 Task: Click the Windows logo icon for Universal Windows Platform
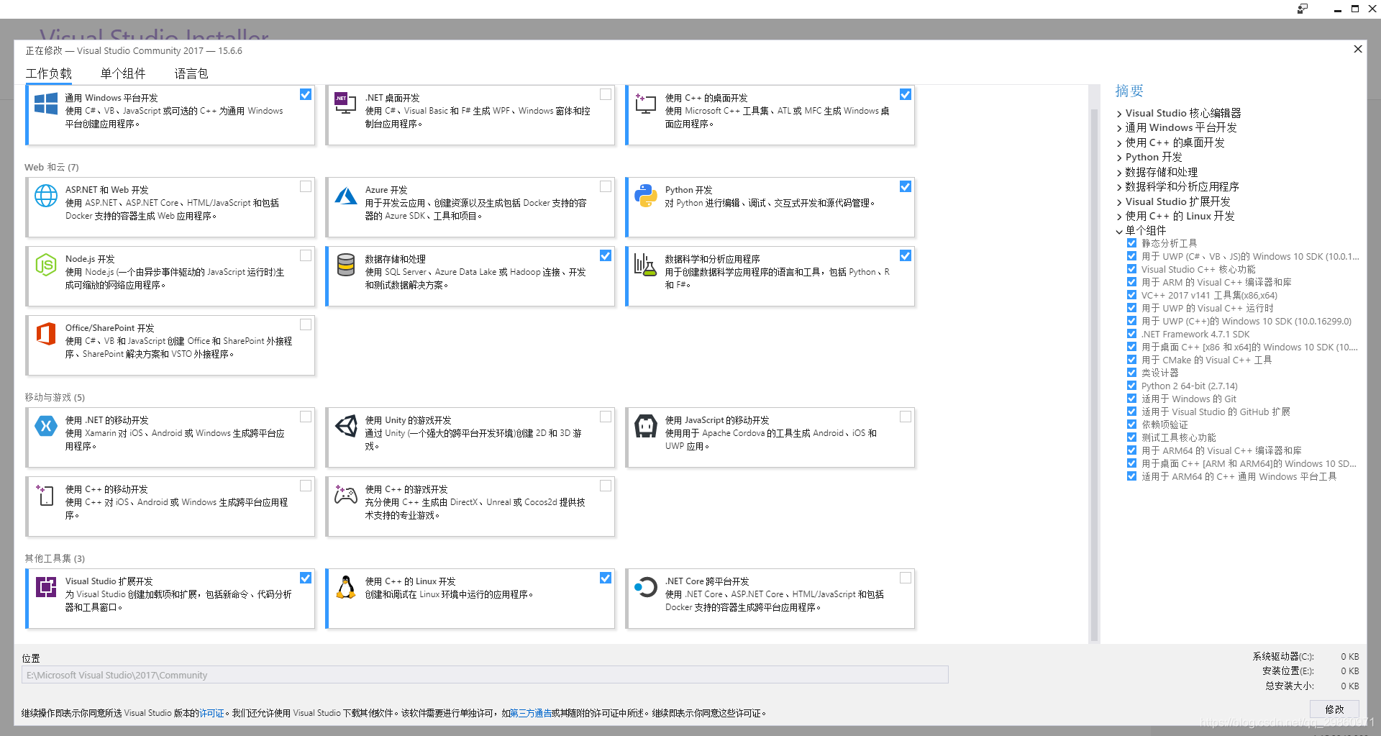pos(46,104)
